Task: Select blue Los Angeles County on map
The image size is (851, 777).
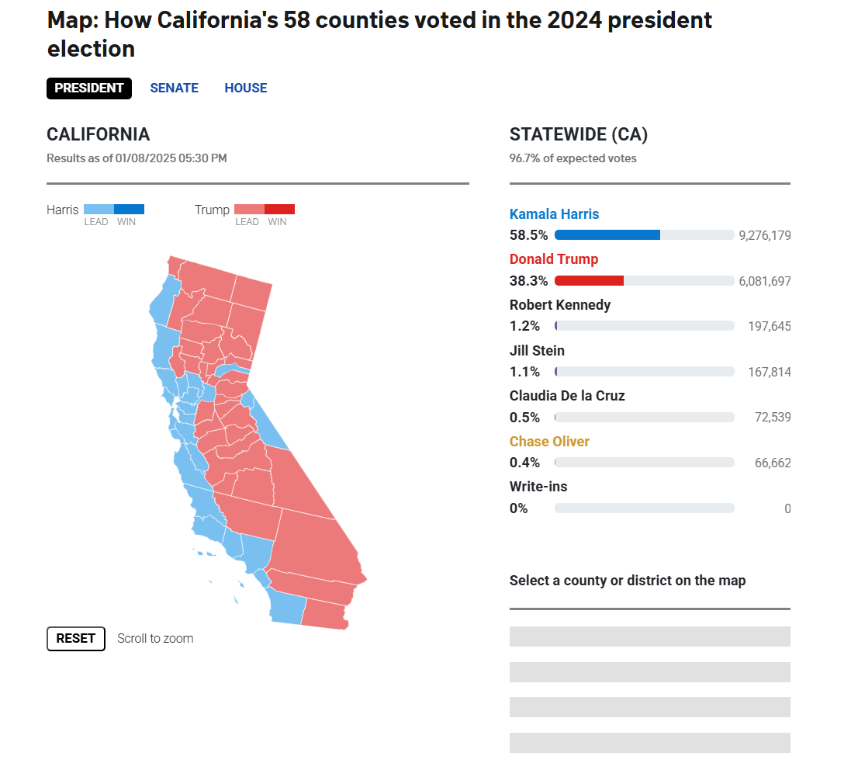Action: [256, 551]
